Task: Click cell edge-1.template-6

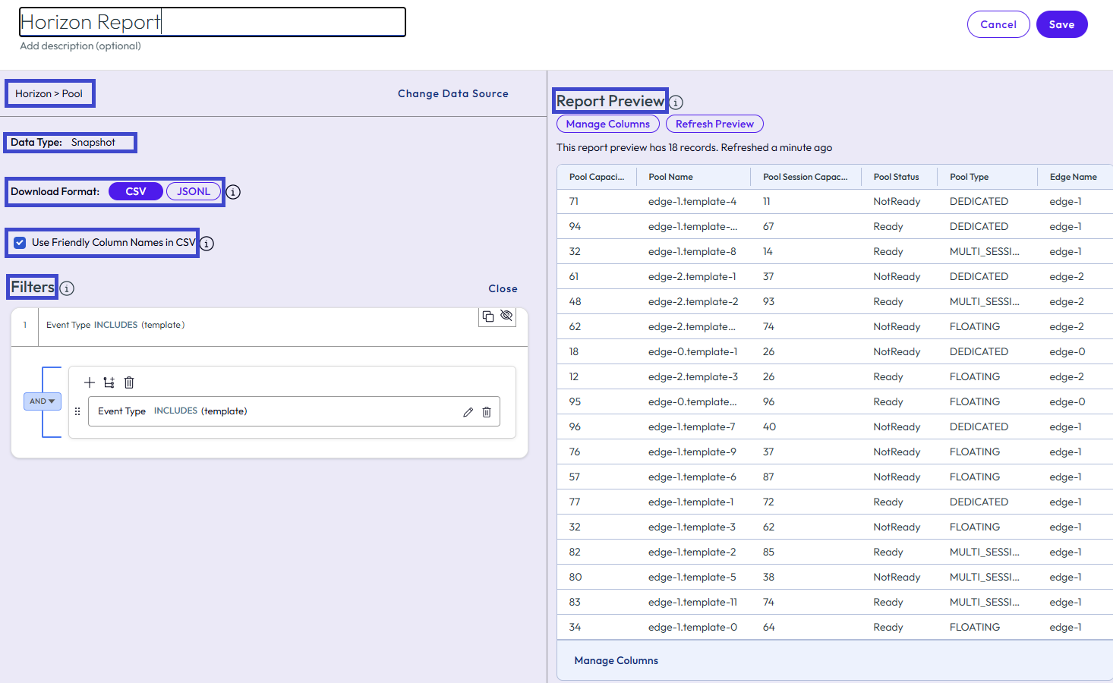Action: click(692, 477)
